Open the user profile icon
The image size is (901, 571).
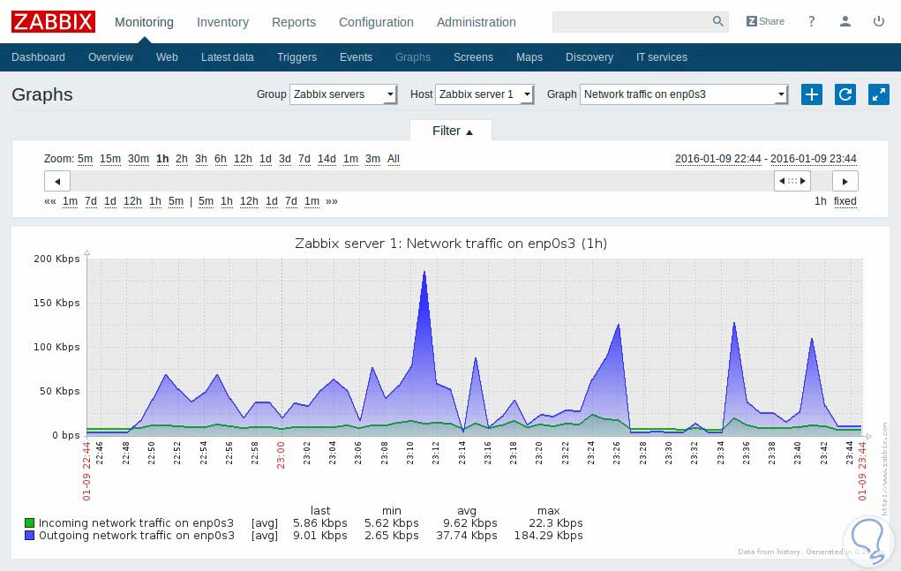point(845,22)
